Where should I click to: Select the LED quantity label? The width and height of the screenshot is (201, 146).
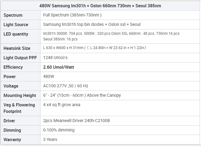pos(16,34)
